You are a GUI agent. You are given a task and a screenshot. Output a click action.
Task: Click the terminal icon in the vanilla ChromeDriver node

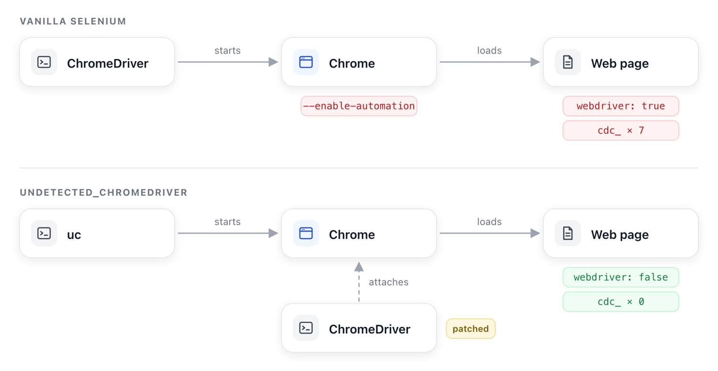point(44,62)
